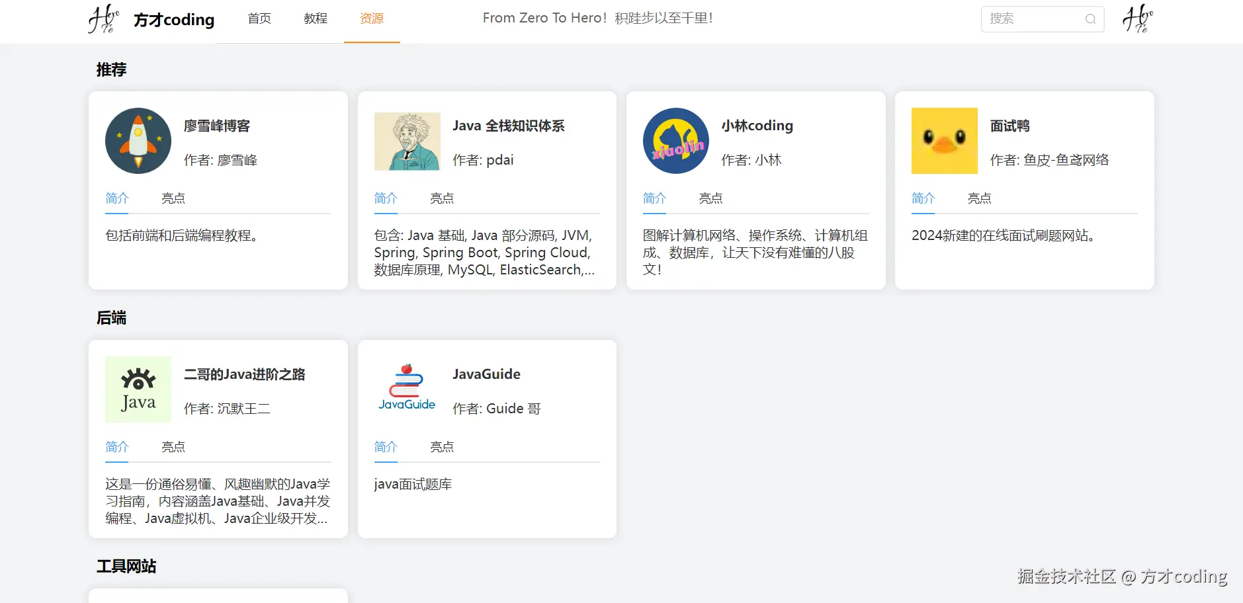Click author text 作者: 小林
Image resolution: width=1243 pixels, height=603 pixels.
coord(751,160)
